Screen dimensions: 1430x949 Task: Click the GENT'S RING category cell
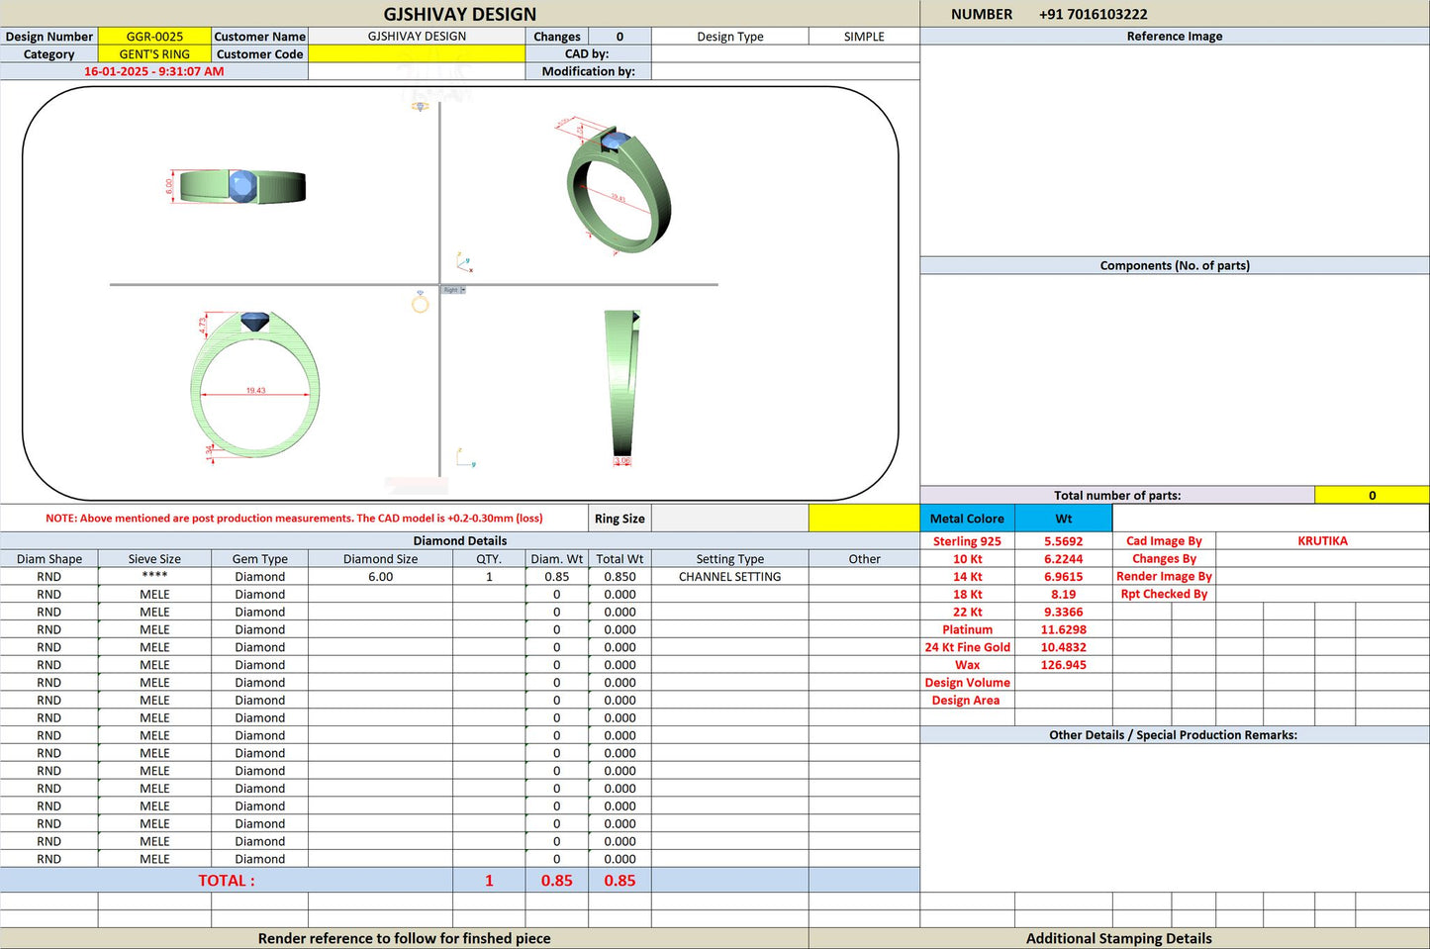(x=154, y=54)
